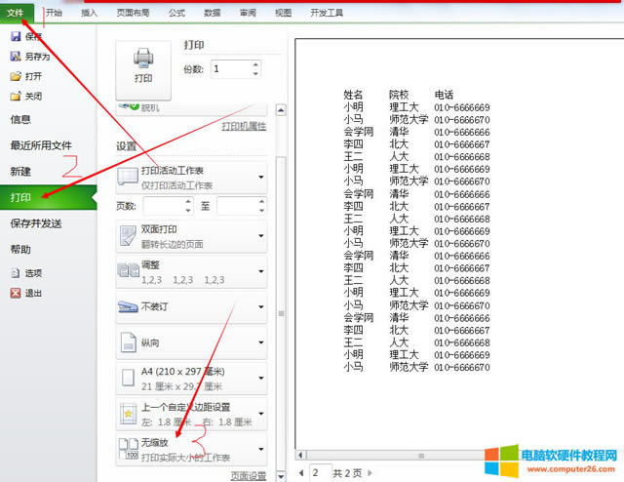
Task: Click the Exit icon in sidebar
Action: point(16,293)
